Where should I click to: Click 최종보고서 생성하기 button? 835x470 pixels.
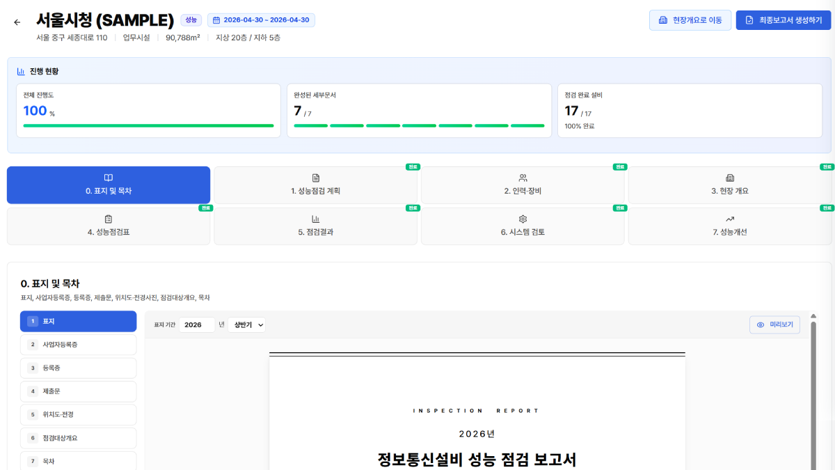click(x=783, y=20)
